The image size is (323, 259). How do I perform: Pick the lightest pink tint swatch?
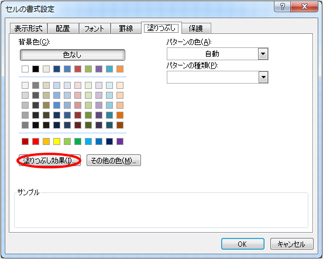pyautogui.click(x=78, y=85)
